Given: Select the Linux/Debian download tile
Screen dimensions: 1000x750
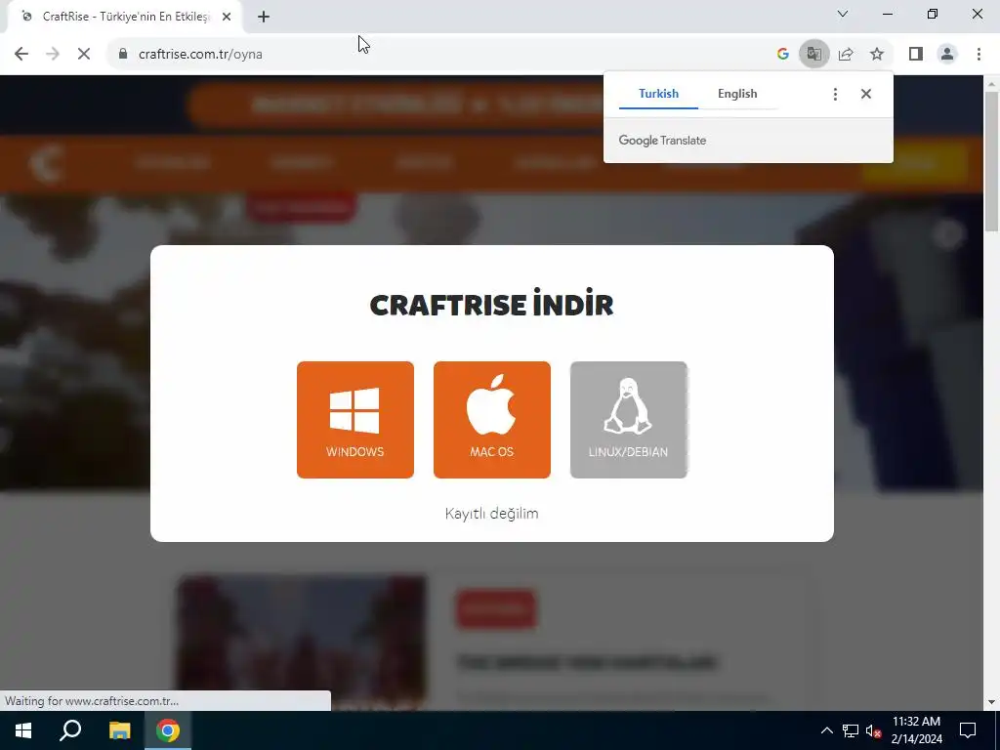Looking at the screenshot, I should point(628,420).
